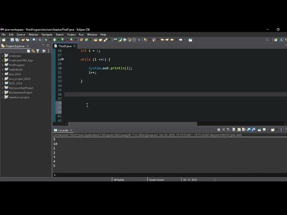Viewport: 287px width, 215px height.
Task: Select the MyCucumberProject tree item
Action: pyautogui.click(x=21, y=88)
